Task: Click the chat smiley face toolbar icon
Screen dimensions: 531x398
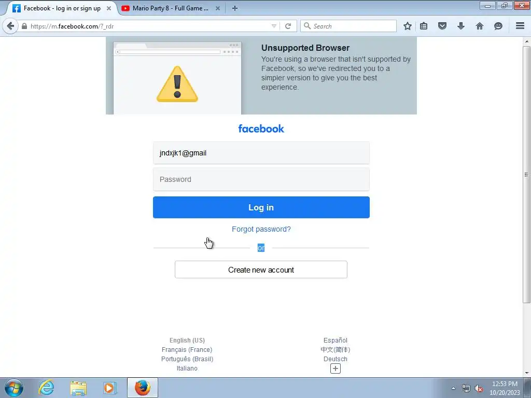Action: point(498,26)
